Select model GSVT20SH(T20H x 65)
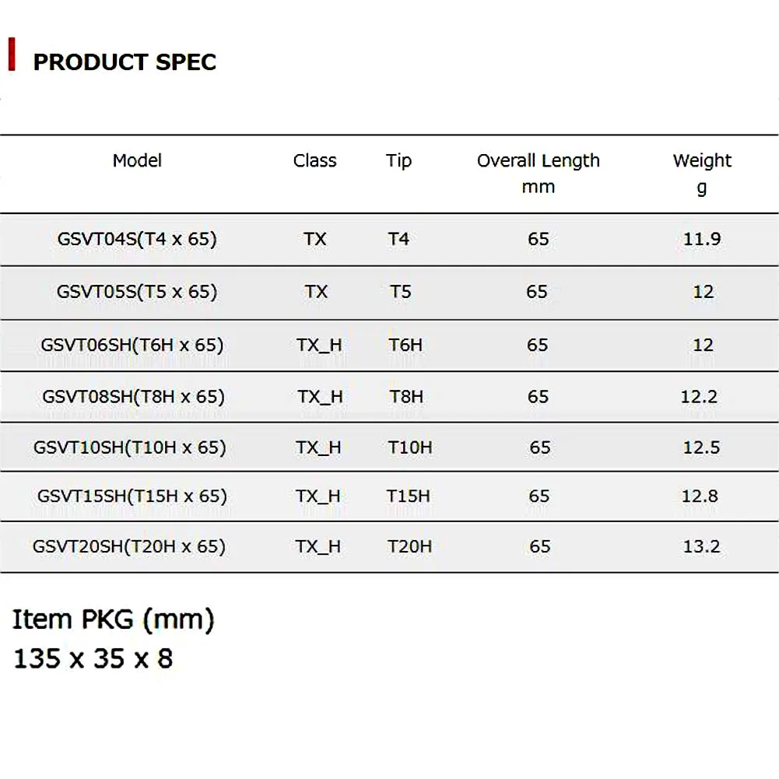 tap(129, 546)
